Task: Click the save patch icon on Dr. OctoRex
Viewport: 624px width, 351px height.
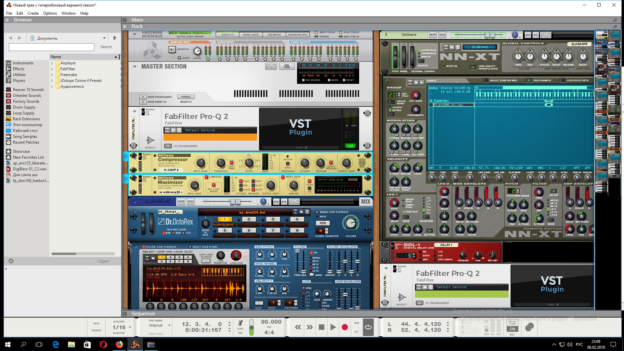Action: click(x=307, y=212)
